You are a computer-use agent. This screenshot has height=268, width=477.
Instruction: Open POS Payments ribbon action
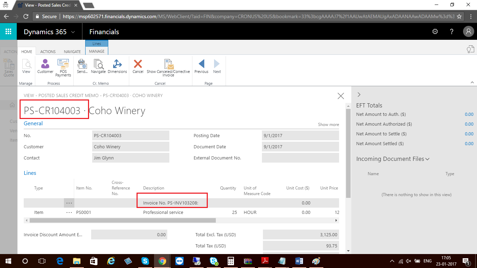click(x=63, y=68)
